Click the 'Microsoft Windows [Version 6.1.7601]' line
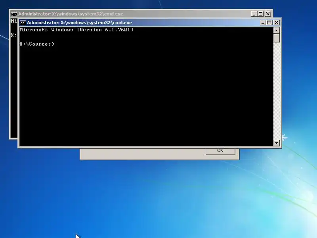 (76, 30)
